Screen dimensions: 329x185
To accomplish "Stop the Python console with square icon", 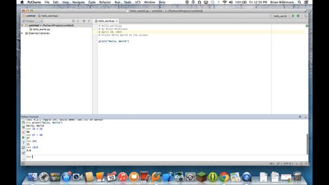I will tap(23, 127).
